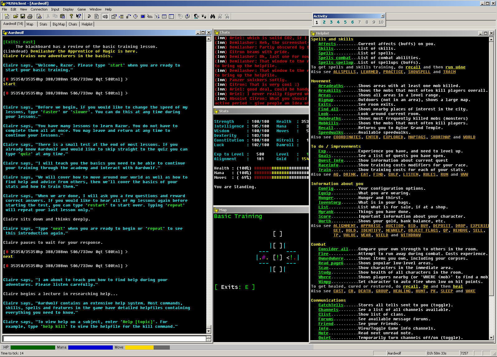Screen dimensions: 497x357
Task: Open the Game menu
Action: click(82, 9)
